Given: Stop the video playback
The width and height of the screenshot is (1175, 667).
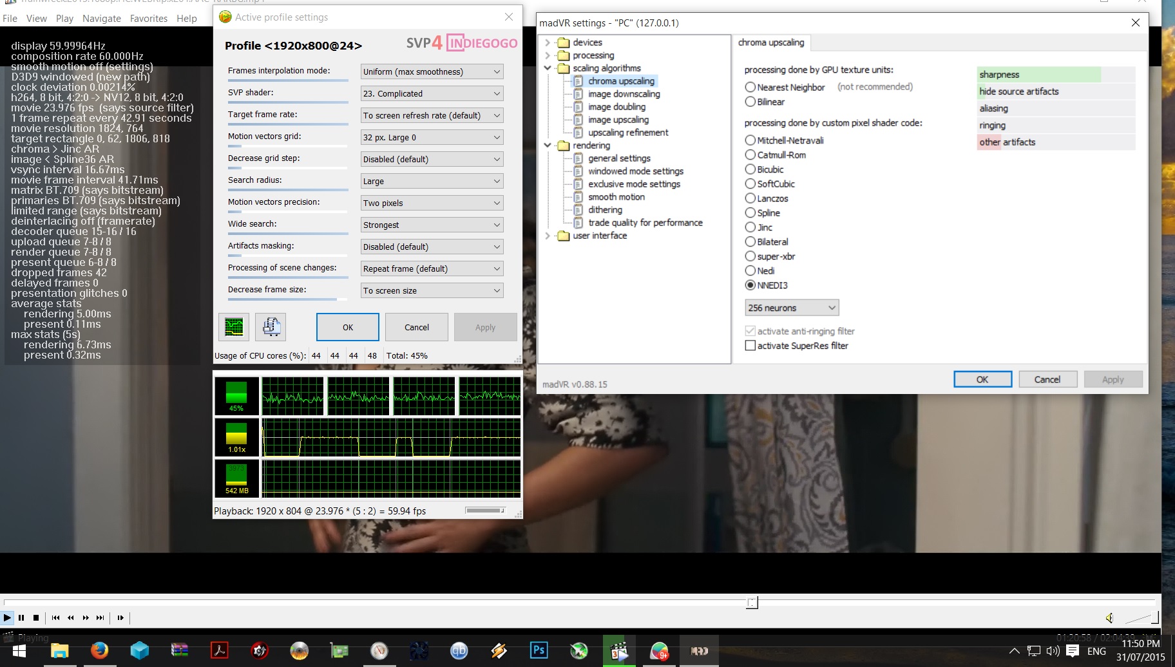Looking at the screenshot, I should [36, 617].
